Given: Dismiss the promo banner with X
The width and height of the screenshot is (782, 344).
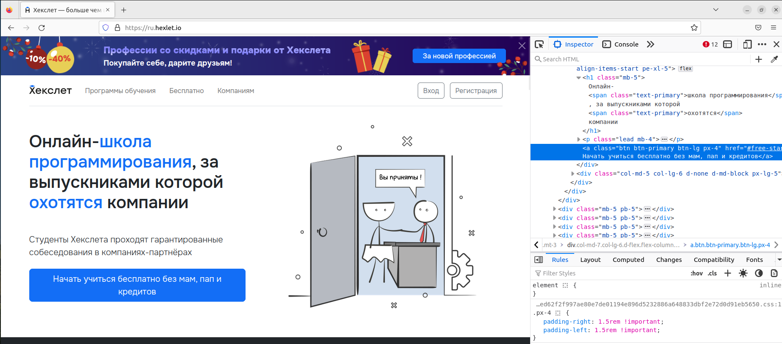Looking at the screenshot, I should tap(522, 46).
